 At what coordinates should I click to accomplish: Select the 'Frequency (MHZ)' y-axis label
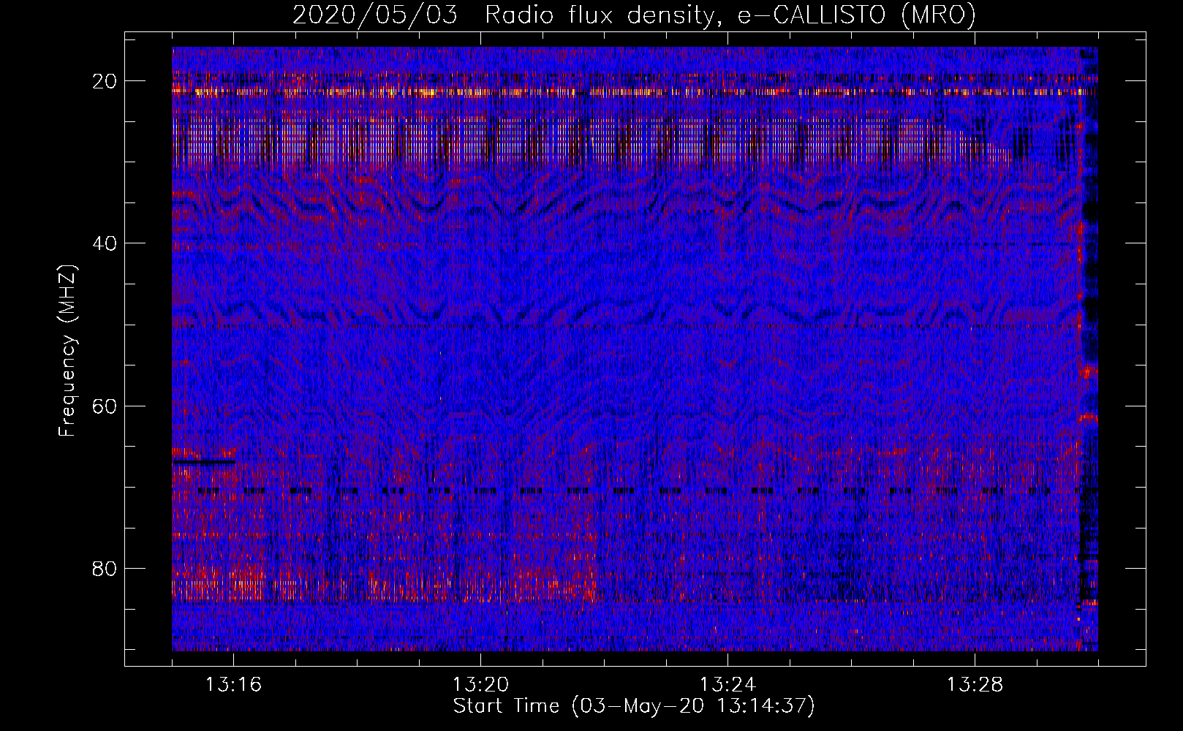67,351
